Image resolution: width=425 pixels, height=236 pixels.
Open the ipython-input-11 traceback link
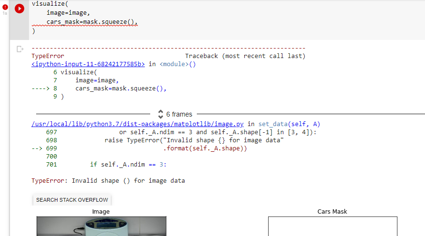pyautogui.click(x=88, y=64)
